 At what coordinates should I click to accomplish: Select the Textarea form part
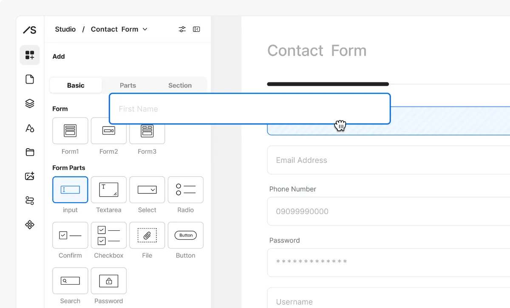click(109, 189)
